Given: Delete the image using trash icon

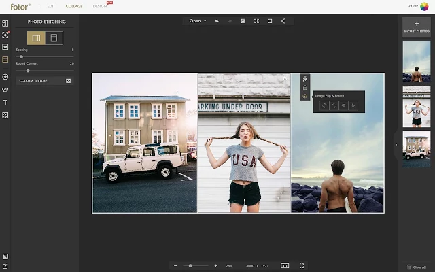Looking at the screenshot, I should click(x=305, y=88).
